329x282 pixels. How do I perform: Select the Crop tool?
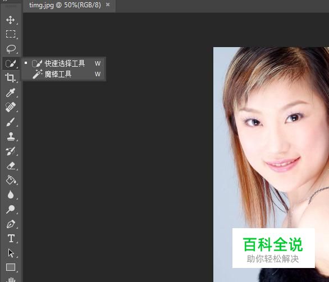click(10, 78)
